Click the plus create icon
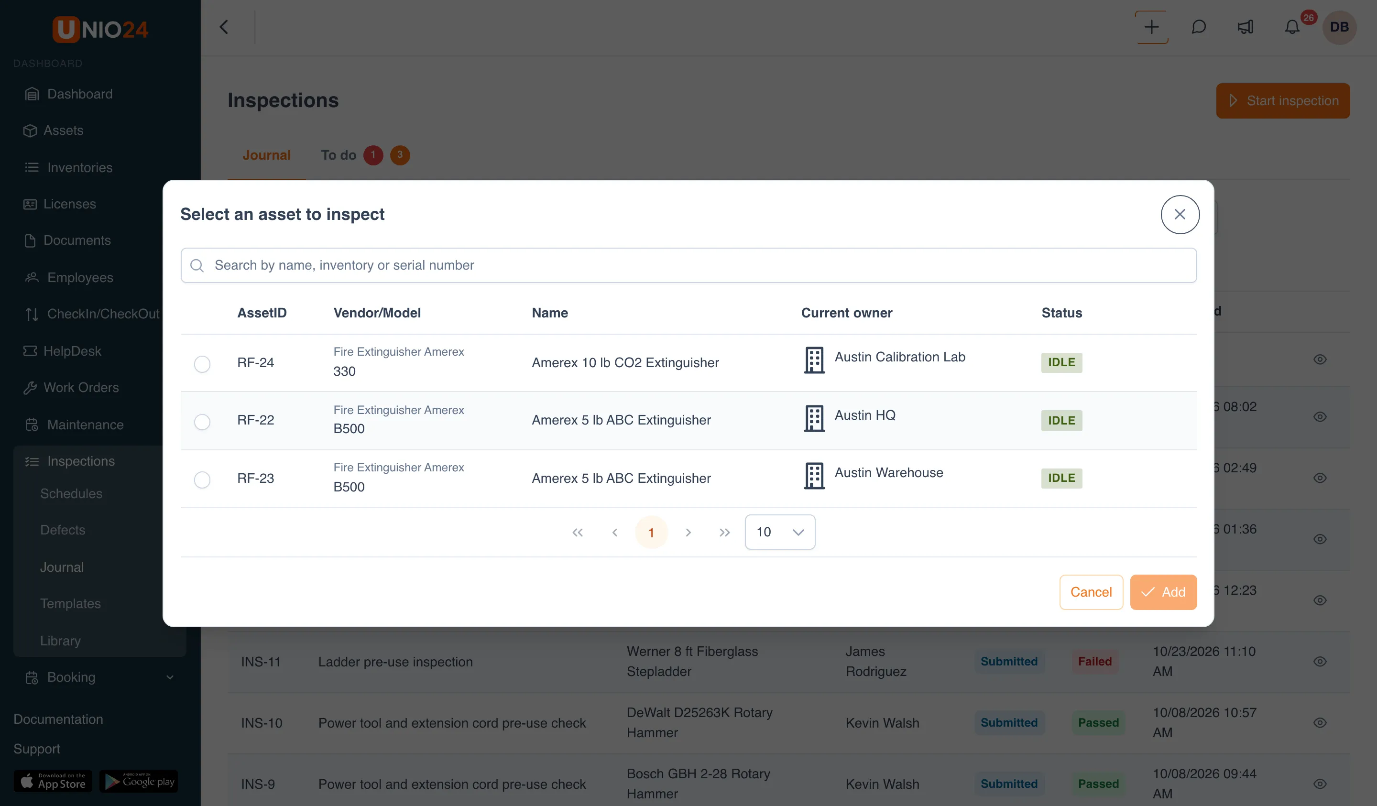Screen dimensions: 1377x806 pyautogui.click(x=1151, y=27)
